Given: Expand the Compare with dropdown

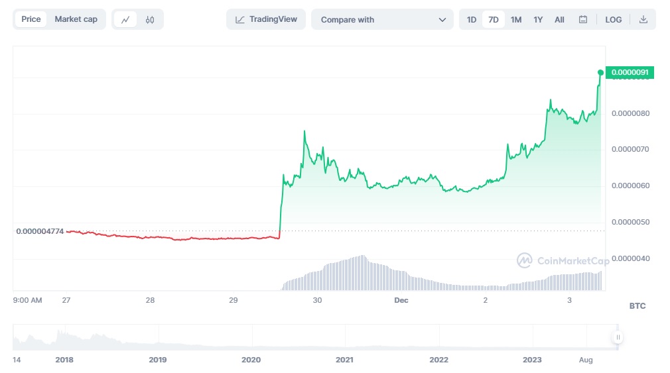Looking at the screenshot, I should tap(382, 20).
